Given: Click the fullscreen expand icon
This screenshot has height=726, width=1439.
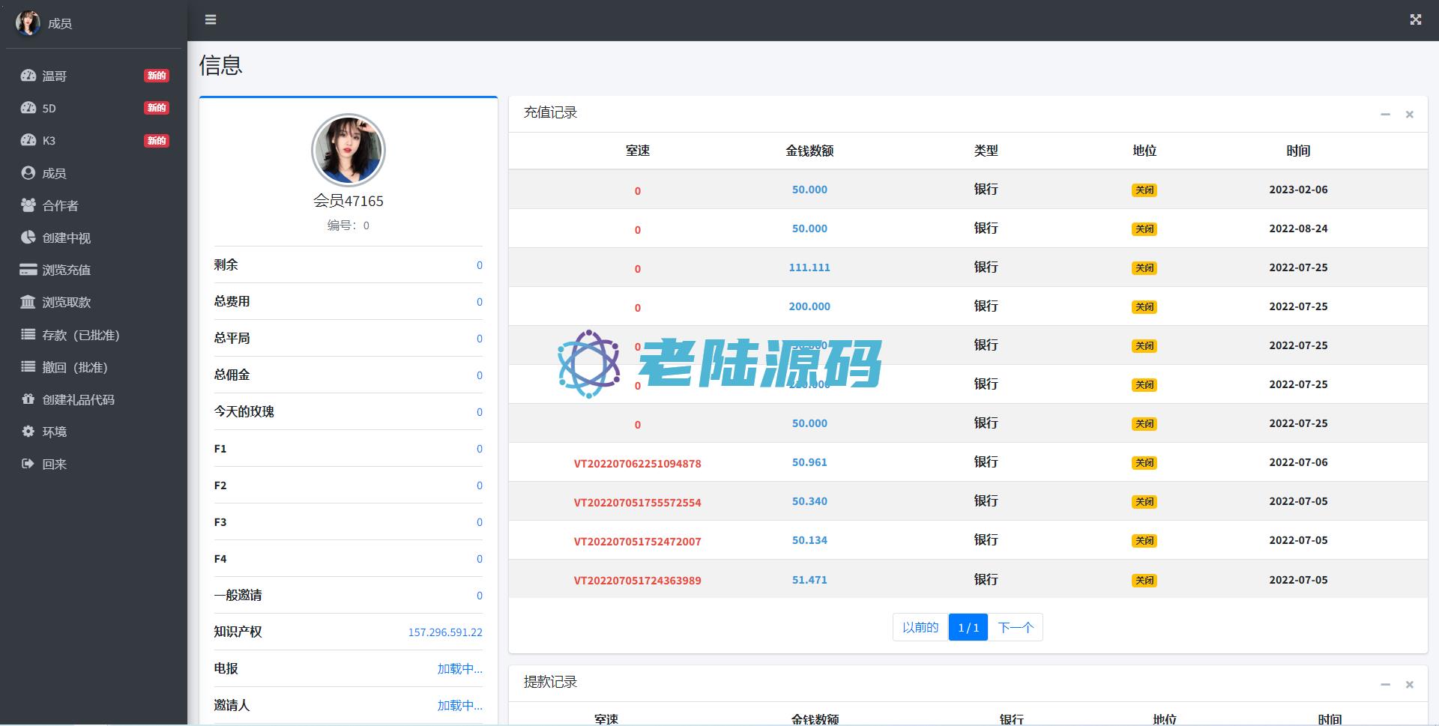Looking at the screenshot, I should point(1415,19).
